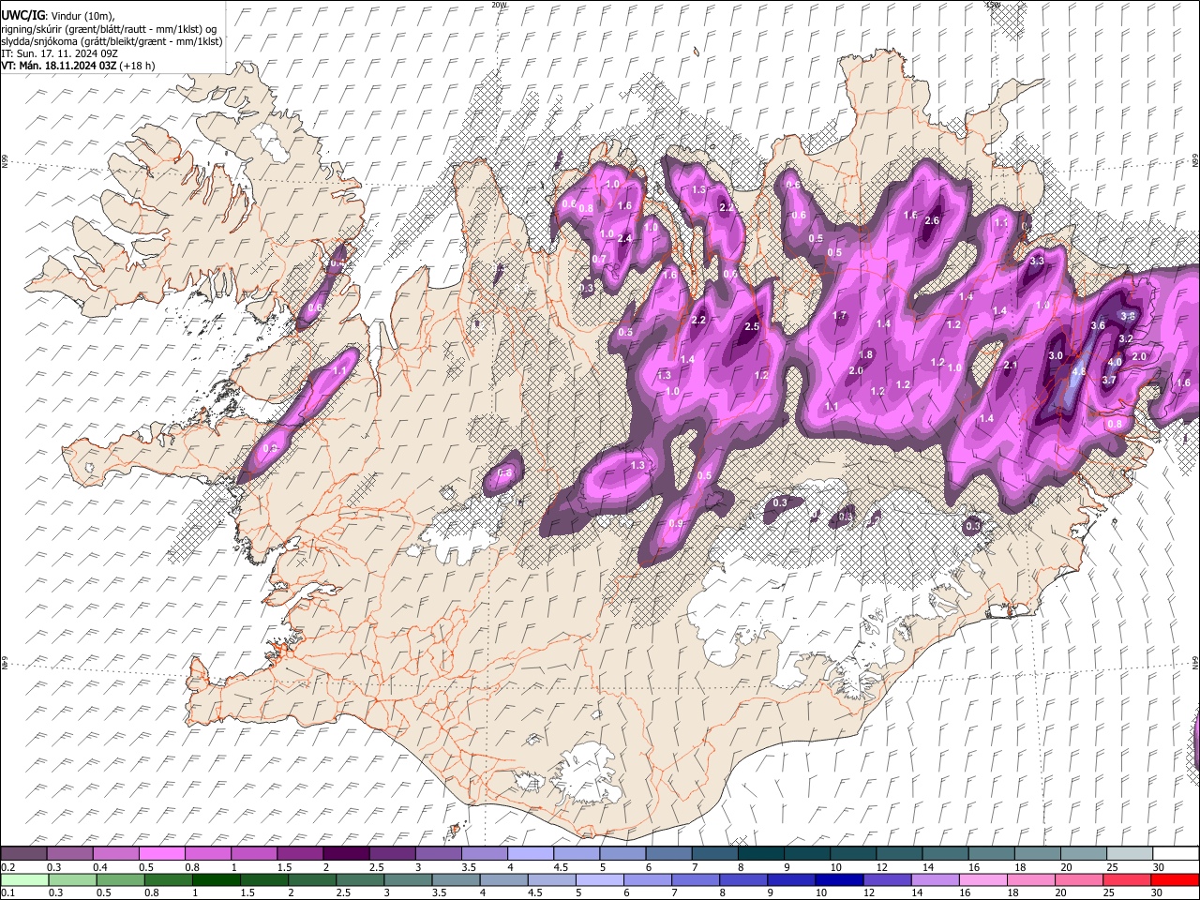Click the 3.3 precipitation value on the map
The width and height of the screenshot is (1200, 900).
1037,262
